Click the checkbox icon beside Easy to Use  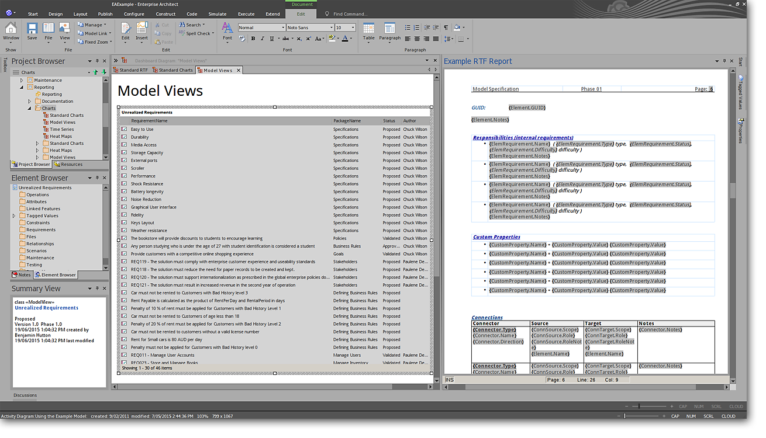[124, 129]
